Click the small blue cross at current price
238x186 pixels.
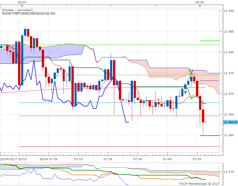206,122
